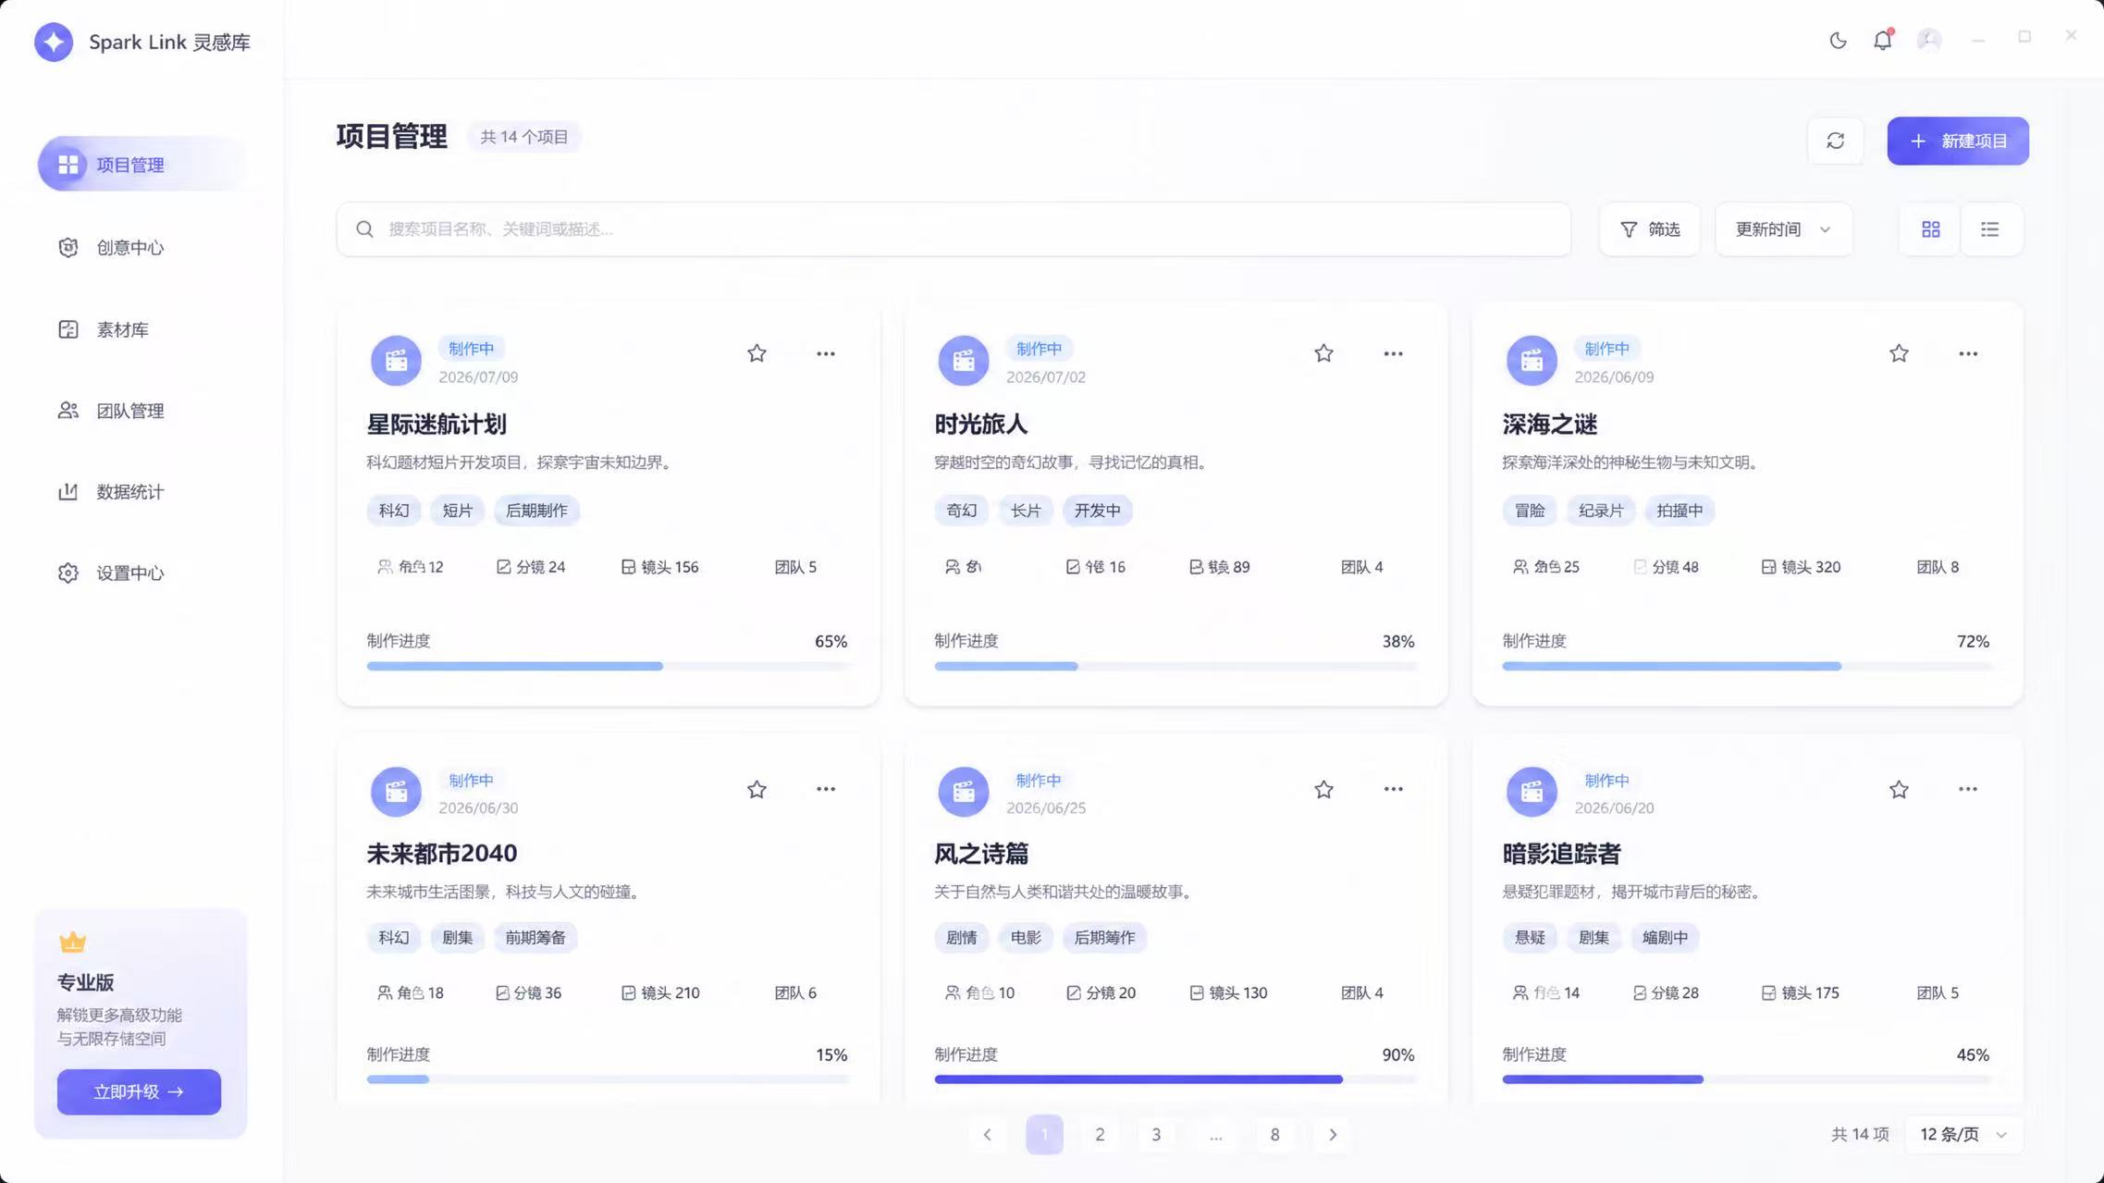Open more options for 暗影追踪者
2104x1183 pixels.
click(1968, 789)
